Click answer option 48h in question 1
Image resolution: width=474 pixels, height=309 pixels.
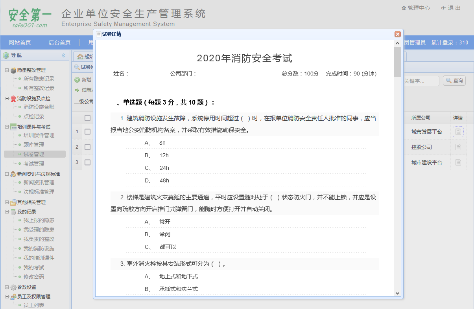coord(164,180)
